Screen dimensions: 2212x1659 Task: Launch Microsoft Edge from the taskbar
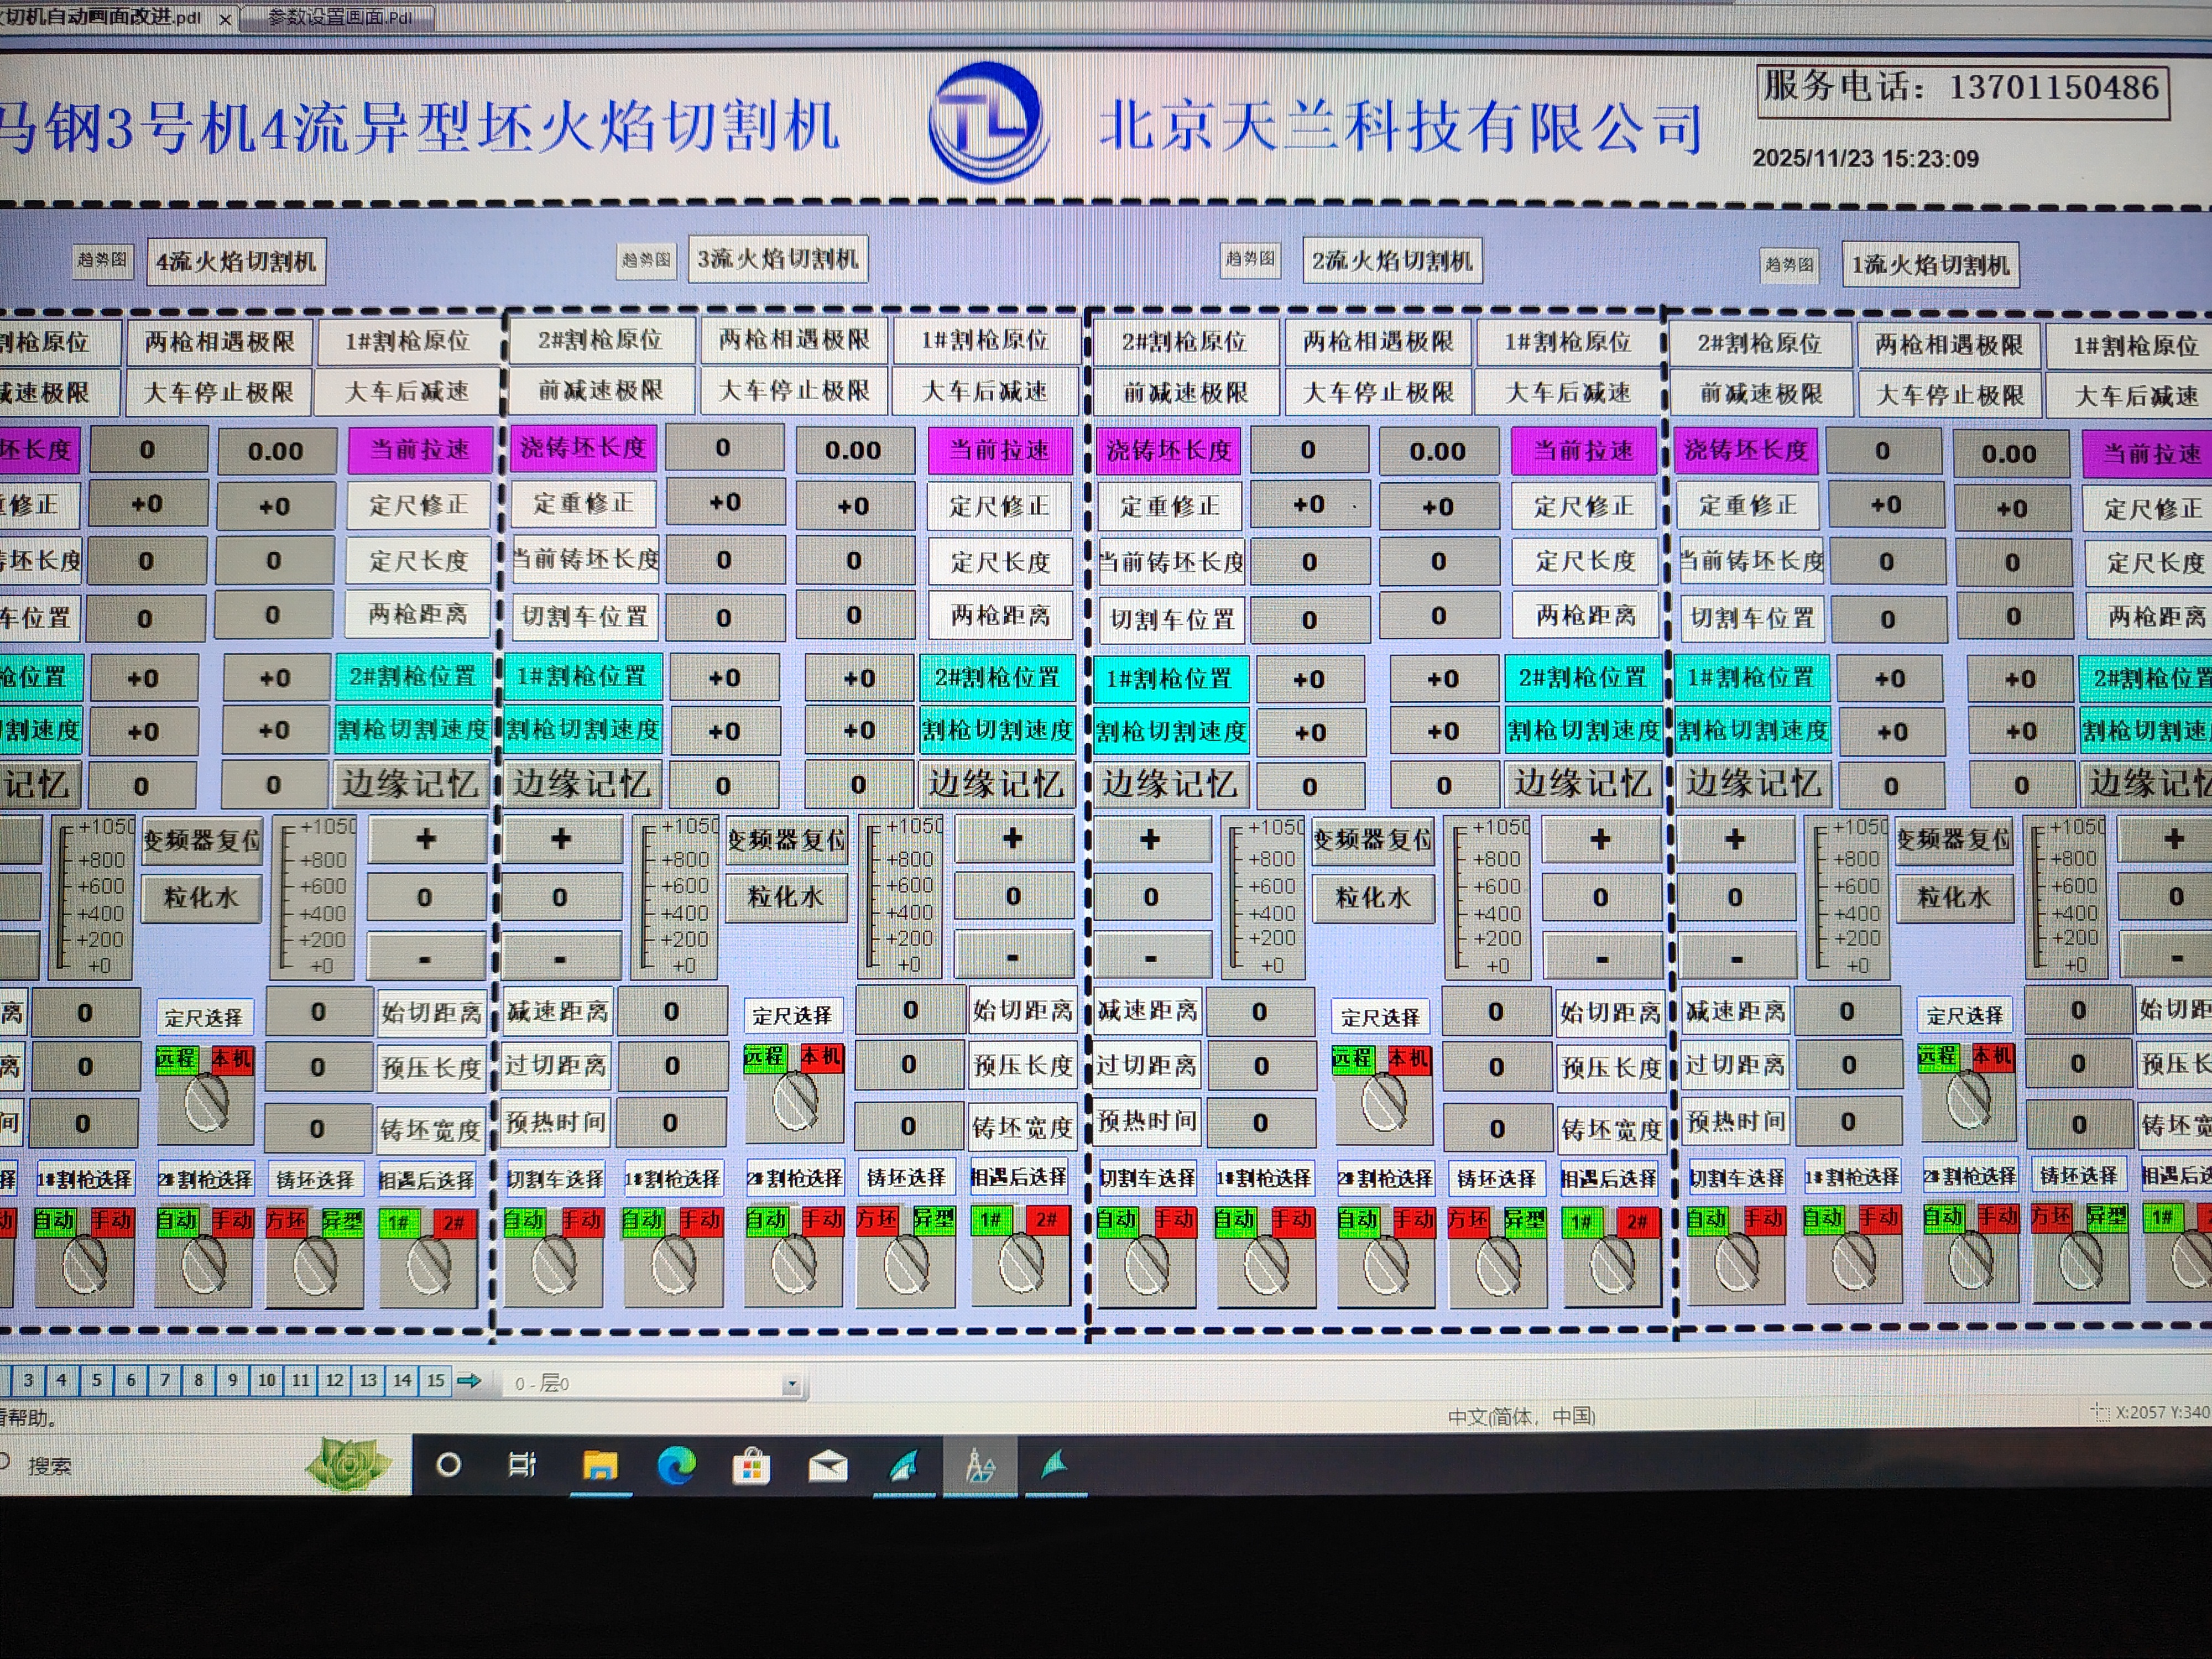click(x=676, y=1466)
